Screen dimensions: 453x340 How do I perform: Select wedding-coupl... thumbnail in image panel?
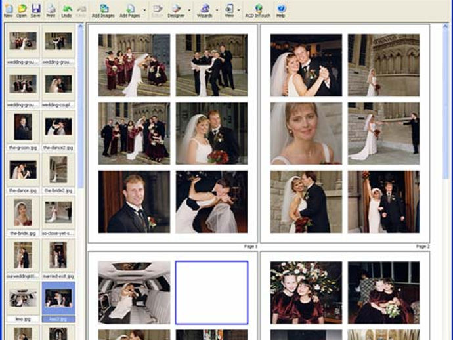pos(58,84)
